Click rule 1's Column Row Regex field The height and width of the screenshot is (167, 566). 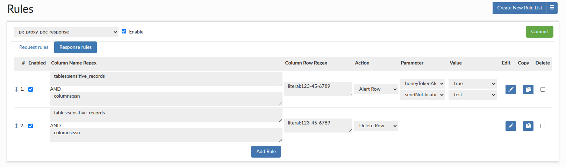pyautogui.click(x=317, y=89)
